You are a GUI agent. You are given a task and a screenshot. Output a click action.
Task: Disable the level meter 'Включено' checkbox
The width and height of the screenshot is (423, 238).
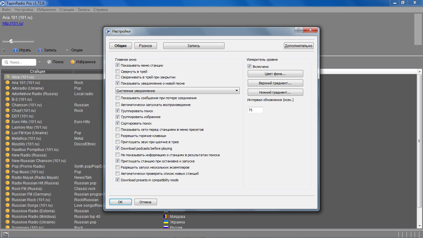[x=249, y=67]
